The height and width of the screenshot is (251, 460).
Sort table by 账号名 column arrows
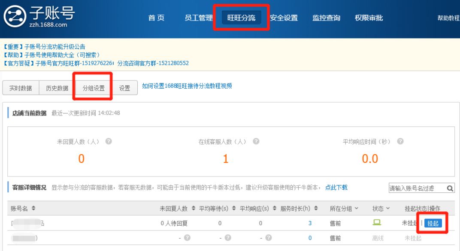[33, 208]
